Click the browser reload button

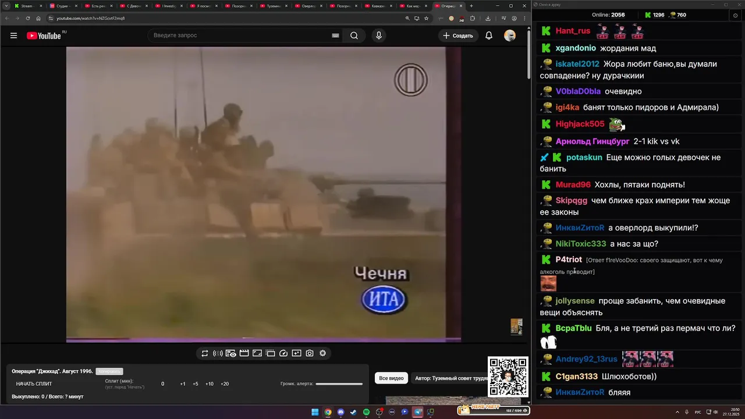28,18
